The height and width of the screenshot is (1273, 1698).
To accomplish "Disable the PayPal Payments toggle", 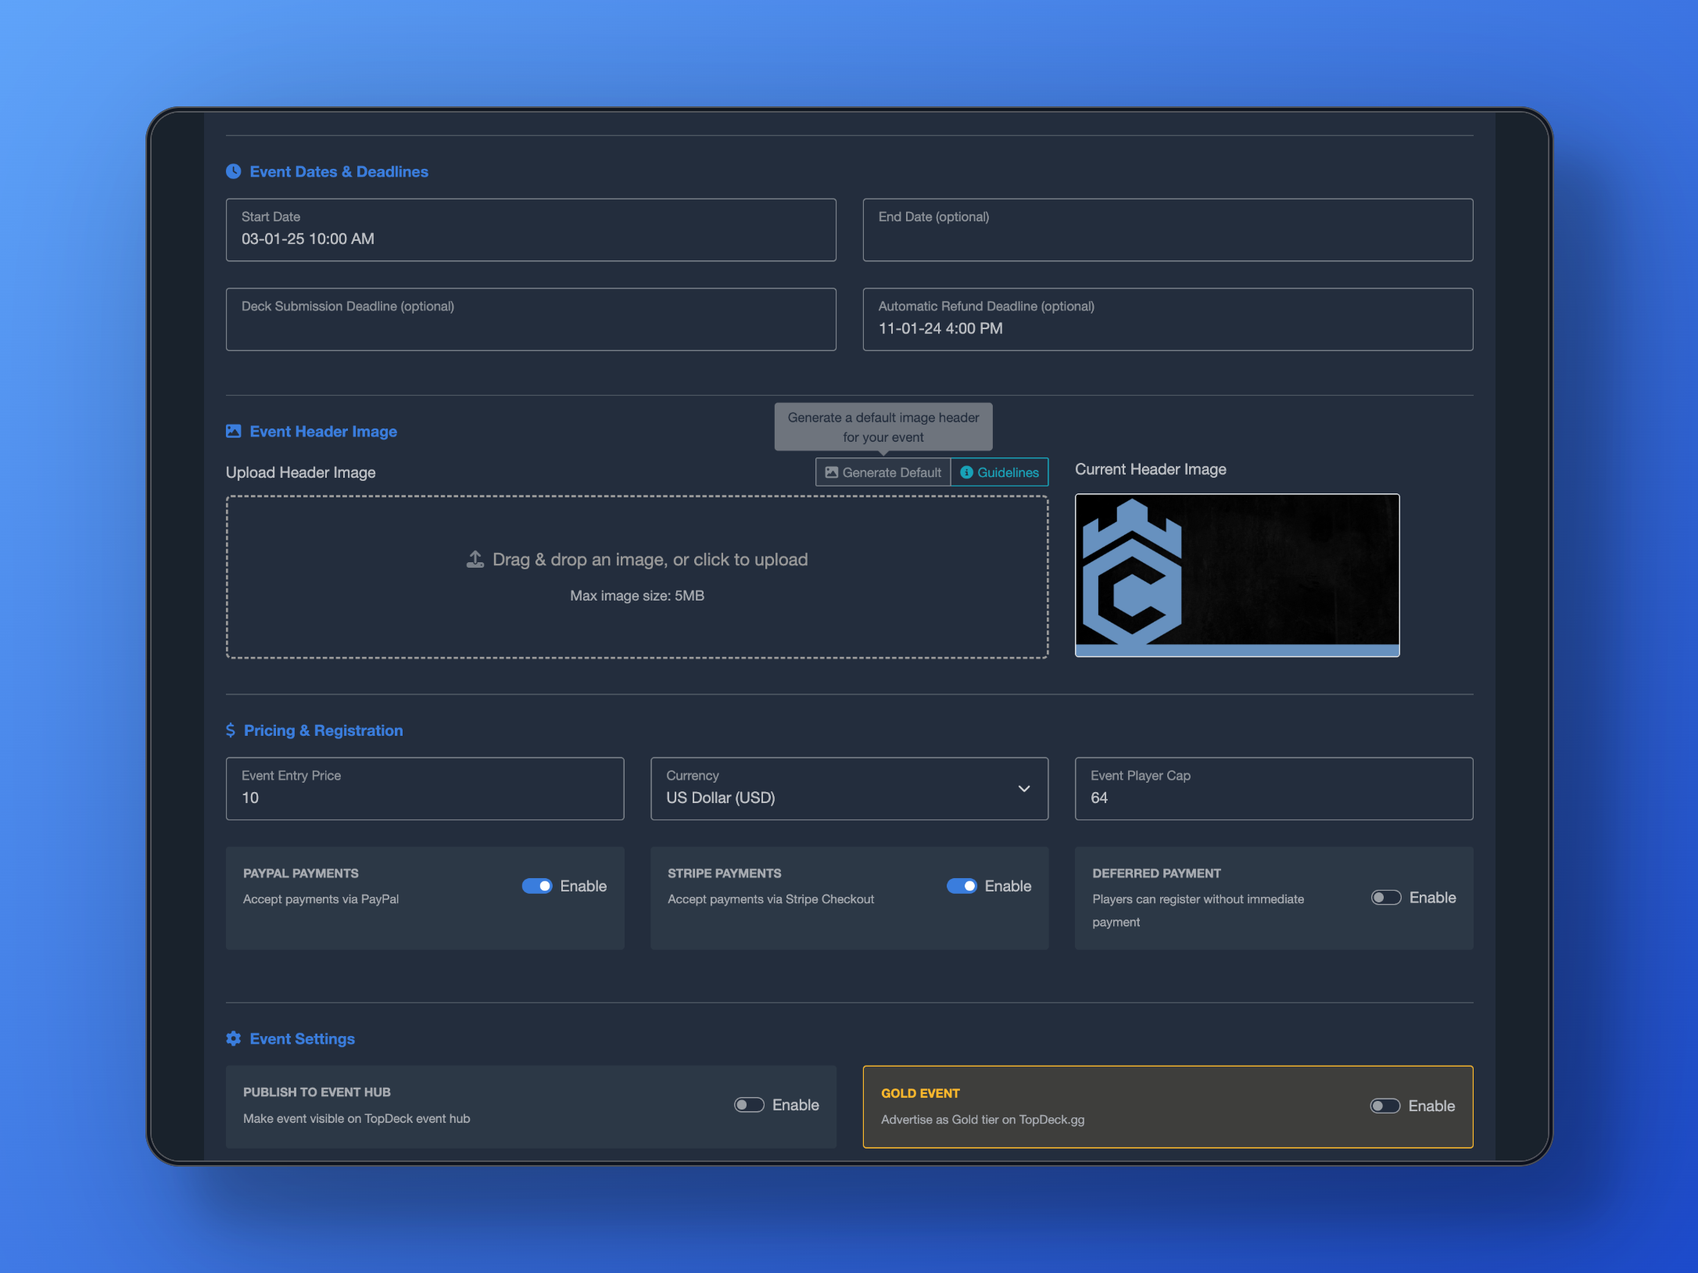I will pos(537,885).
